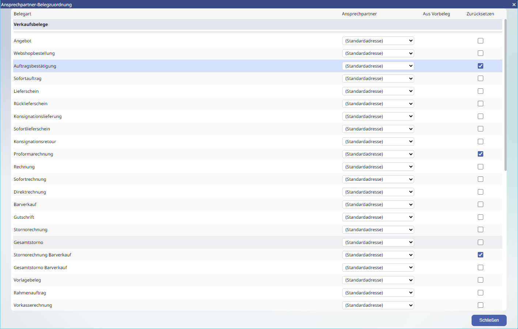
Task: Open Ansprechpartner dropdown for Sofortlieferschein
Action: pos(378,129)
